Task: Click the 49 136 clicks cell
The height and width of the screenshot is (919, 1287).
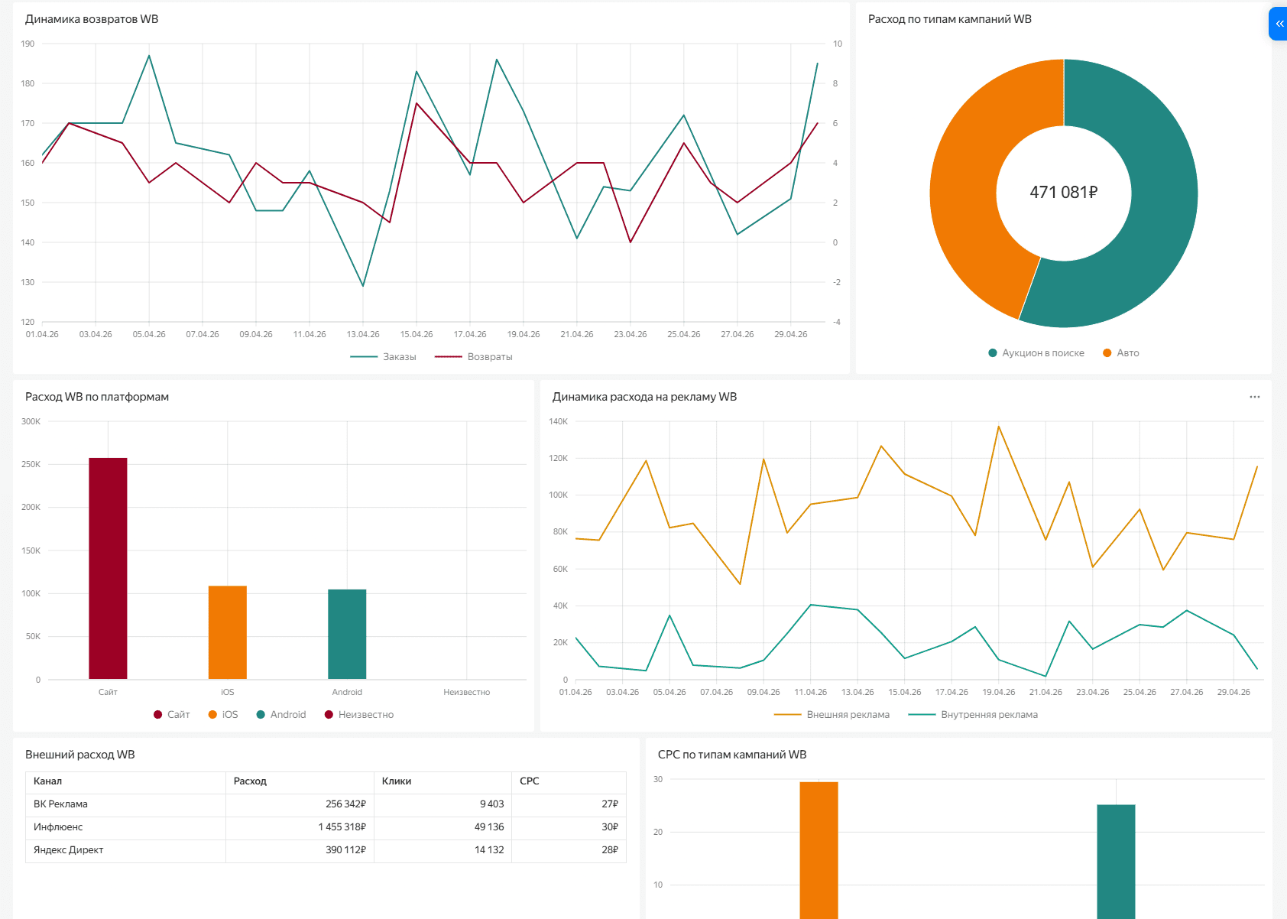Action: (x=443, y=827)
